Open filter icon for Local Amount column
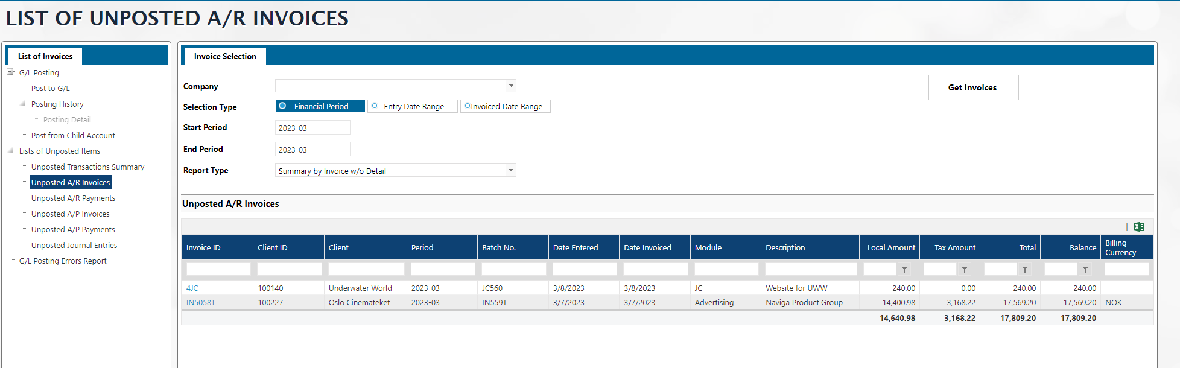 pyautogui.click(x=904, y=270)
